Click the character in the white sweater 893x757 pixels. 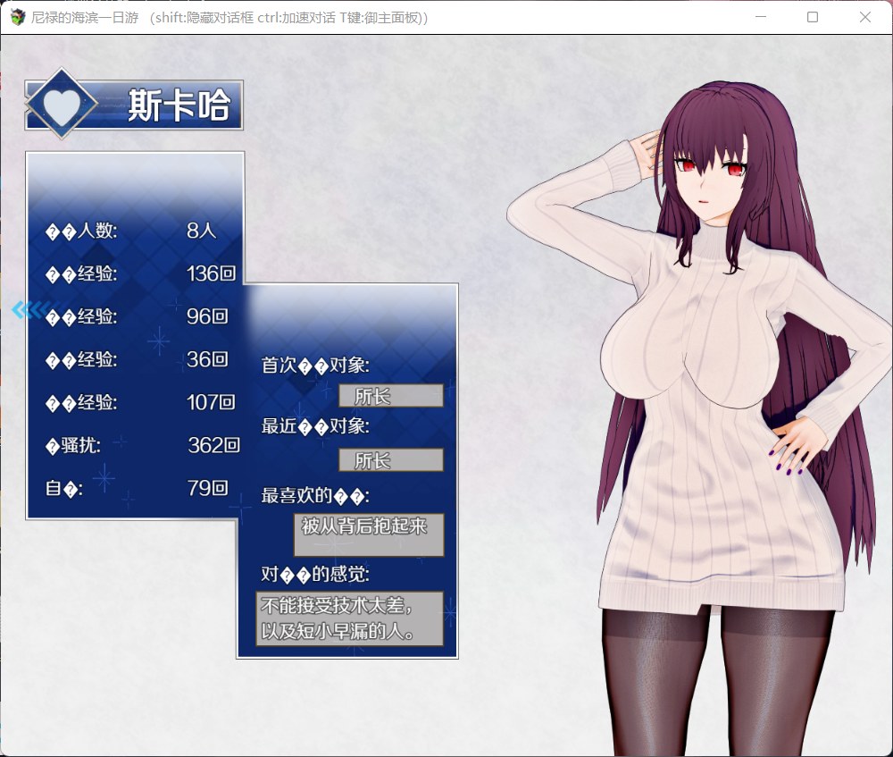coord(714,402)
